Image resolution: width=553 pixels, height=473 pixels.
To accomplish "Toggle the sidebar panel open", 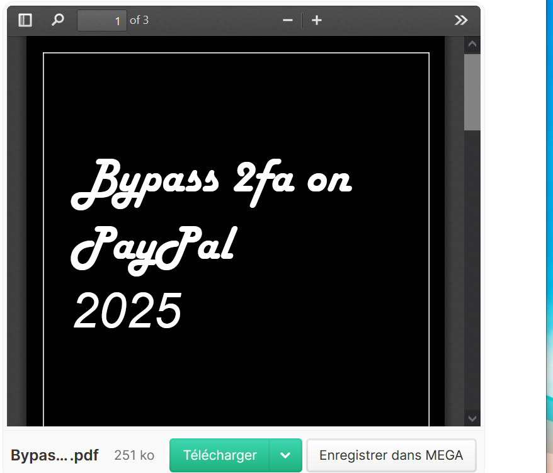I will point(25,20).
